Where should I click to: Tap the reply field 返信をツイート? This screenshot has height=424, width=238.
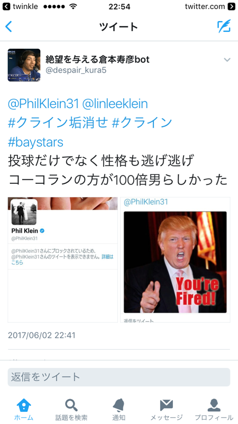pyautogui.click(x=119, y=377)
